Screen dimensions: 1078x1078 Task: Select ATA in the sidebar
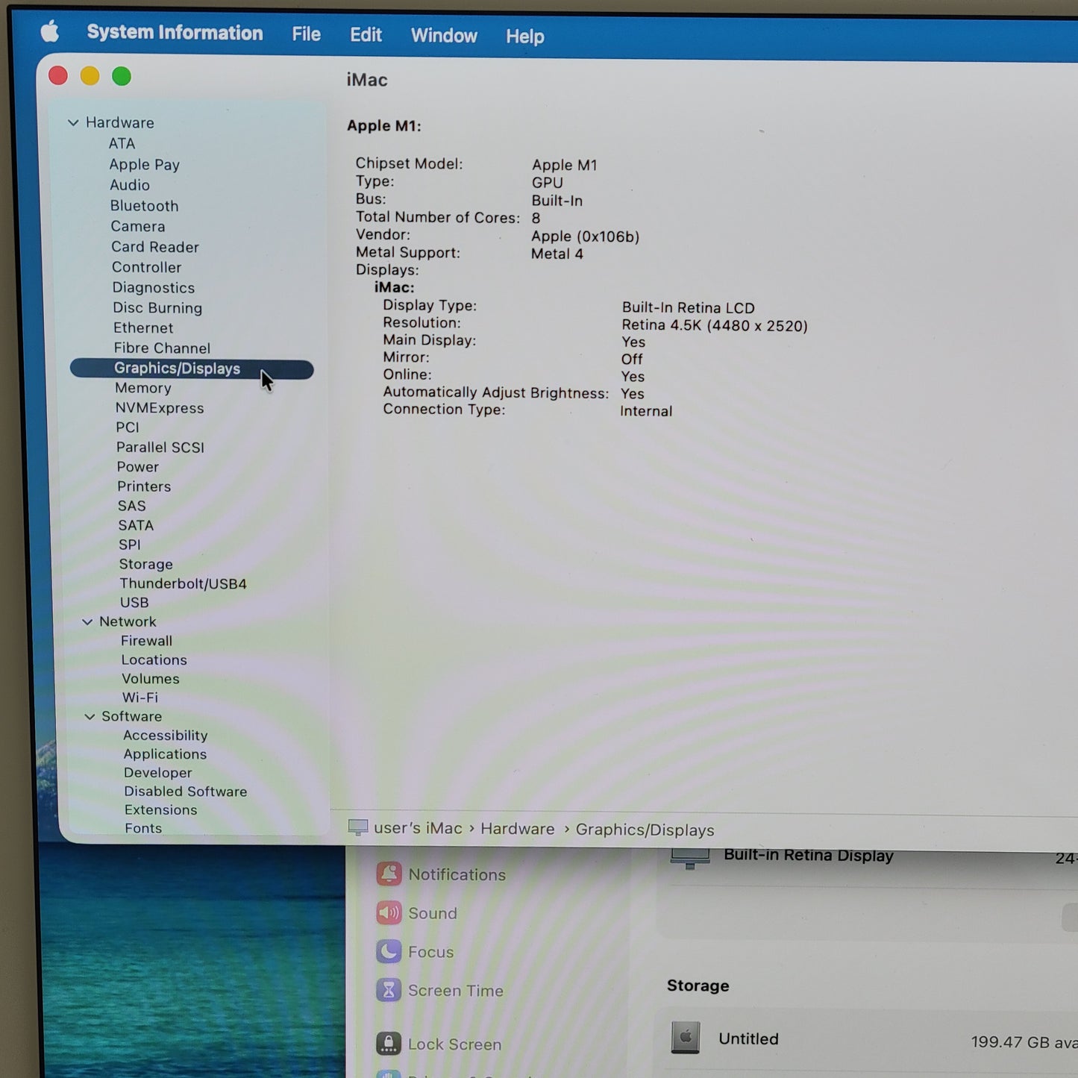pyautogui.click(x=122, y=143)
